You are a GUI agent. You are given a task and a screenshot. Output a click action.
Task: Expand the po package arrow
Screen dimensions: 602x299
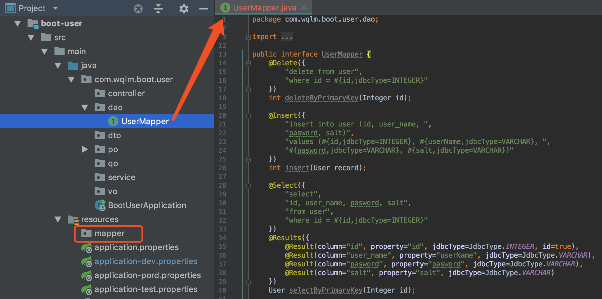(x=85, y=149)
